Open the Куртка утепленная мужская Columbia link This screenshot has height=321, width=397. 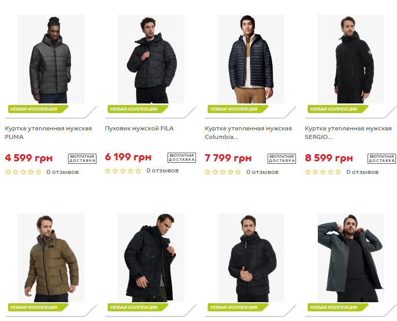point(248,132)
